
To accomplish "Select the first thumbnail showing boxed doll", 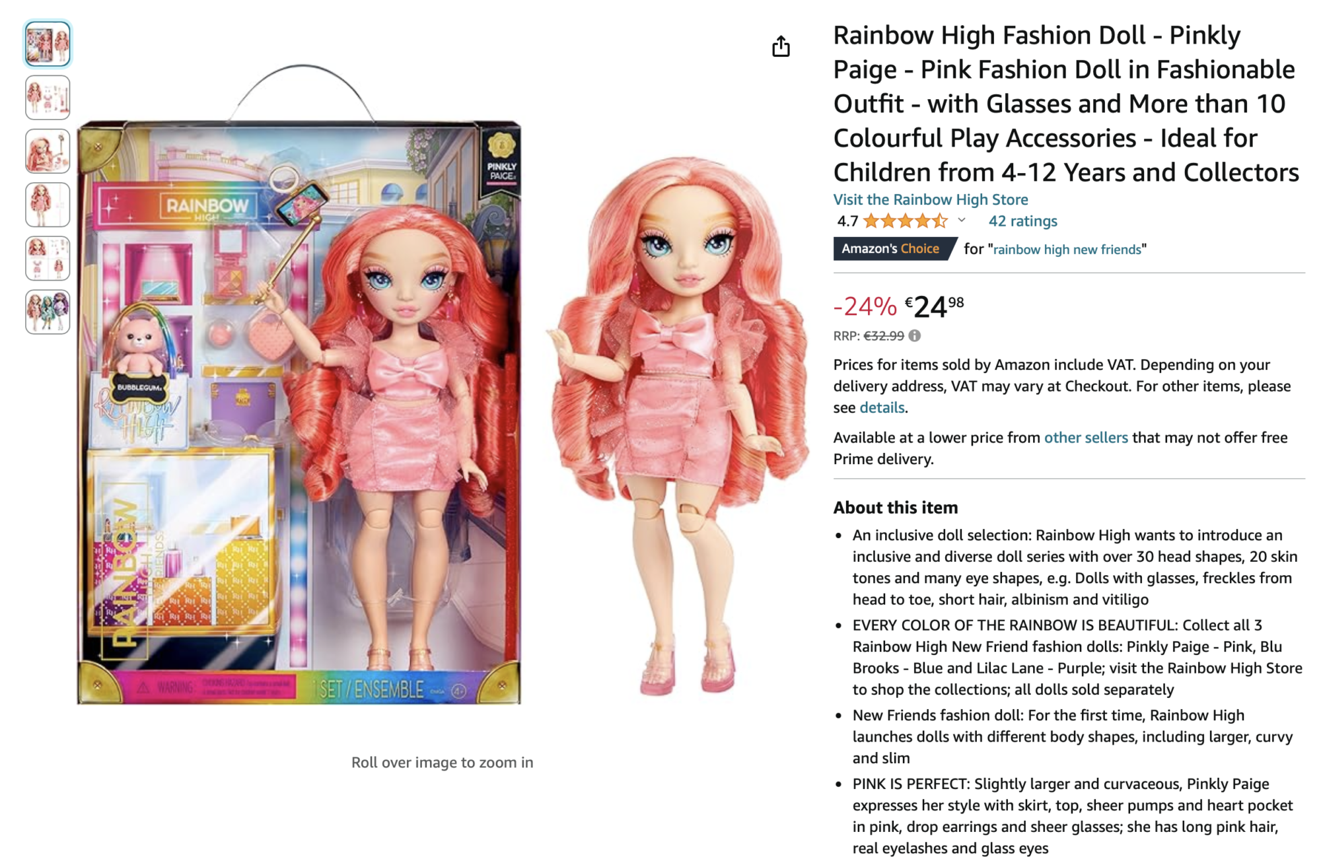I will pos(48,44).
